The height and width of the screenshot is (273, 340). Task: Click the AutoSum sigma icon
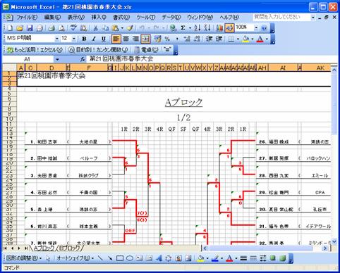click(183, 28)
